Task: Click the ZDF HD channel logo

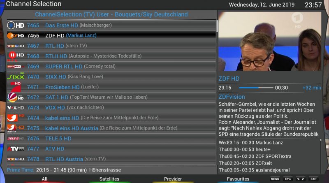Action: click(16, 36)
